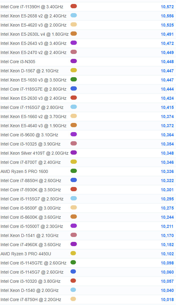Click the purple swatch beside Core i5-9600
The height and width of the screenshot is (305, 176).
point(74,134)
